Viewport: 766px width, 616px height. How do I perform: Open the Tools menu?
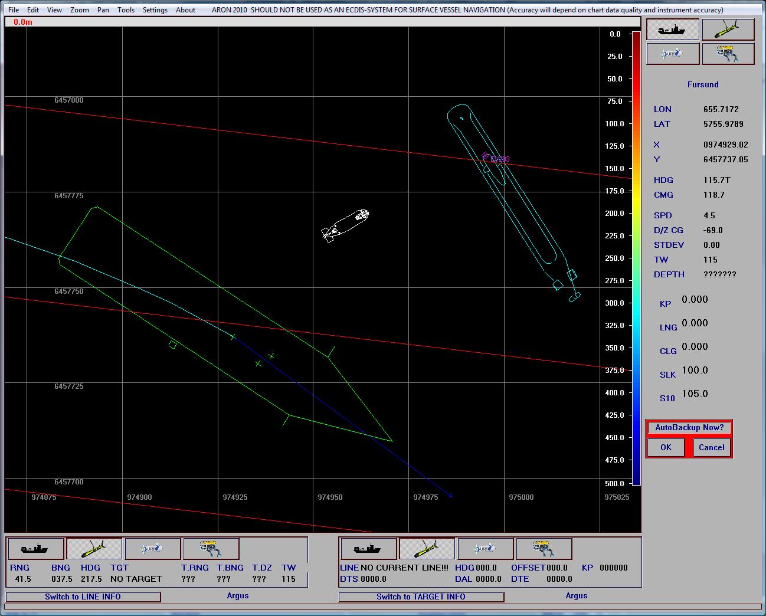(126, 10)
